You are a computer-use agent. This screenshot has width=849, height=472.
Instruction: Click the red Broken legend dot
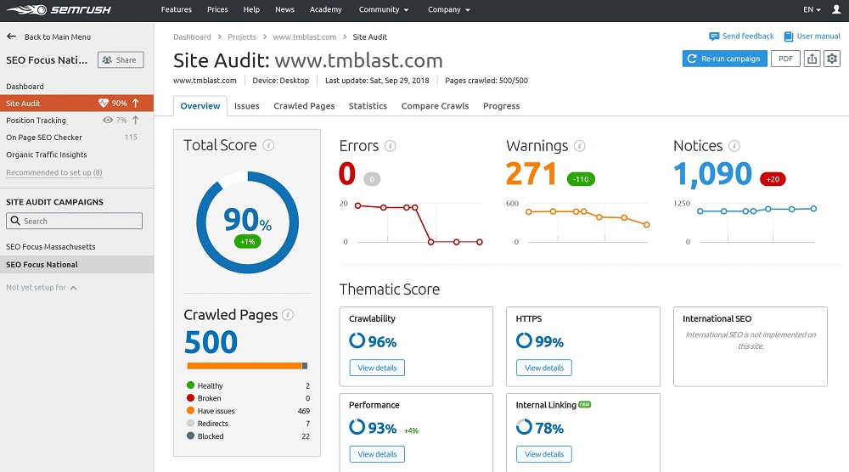(190, 398)
